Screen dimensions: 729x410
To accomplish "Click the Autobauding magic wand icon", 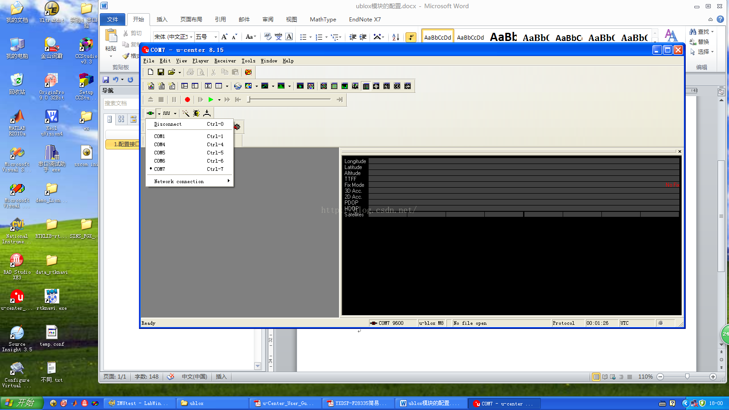I will 186,113.
